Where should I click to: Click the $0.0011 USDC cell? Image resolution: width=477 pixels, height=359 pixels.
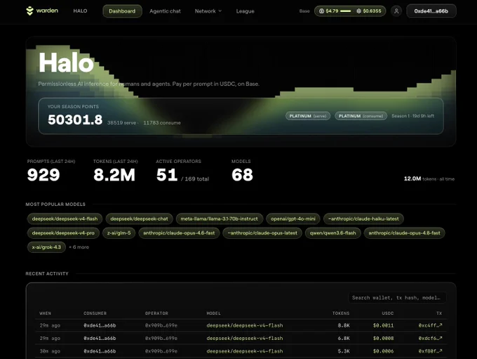(x=383, y=325)
